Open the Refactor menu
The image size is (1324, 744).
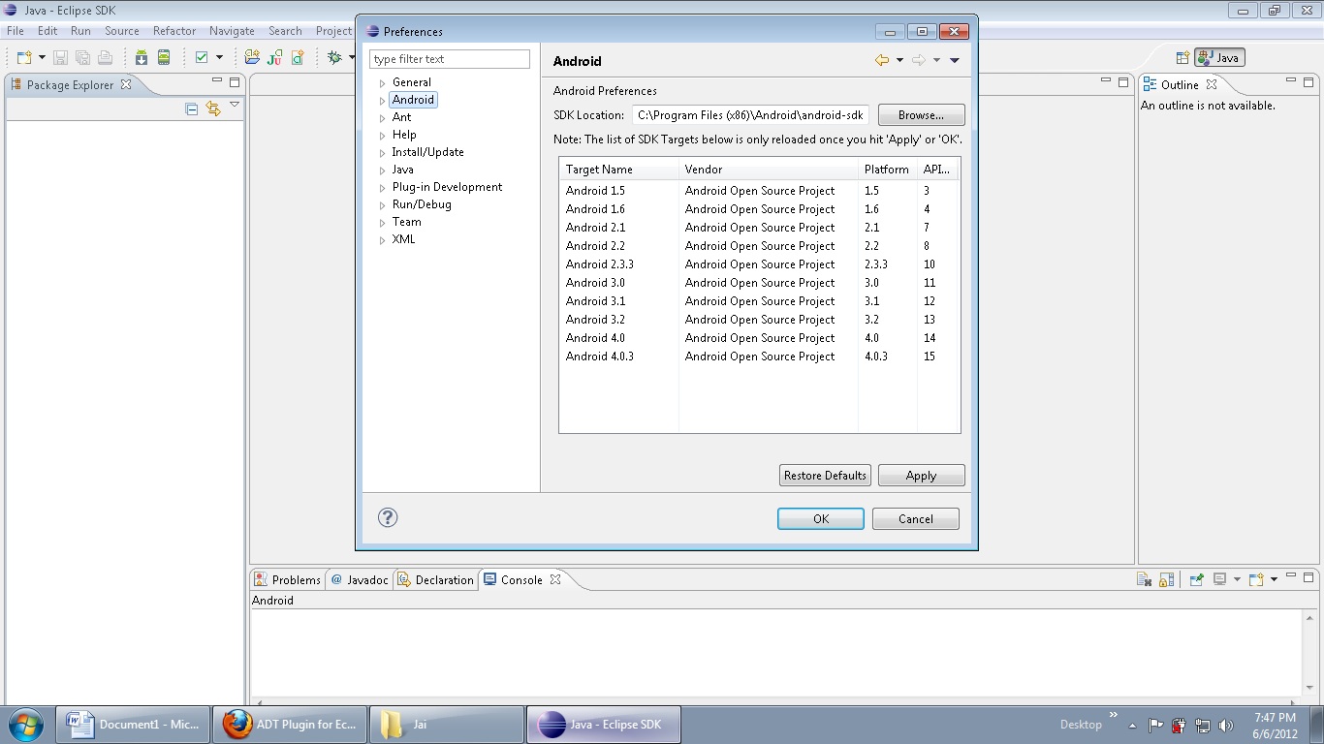coord(174,31)
